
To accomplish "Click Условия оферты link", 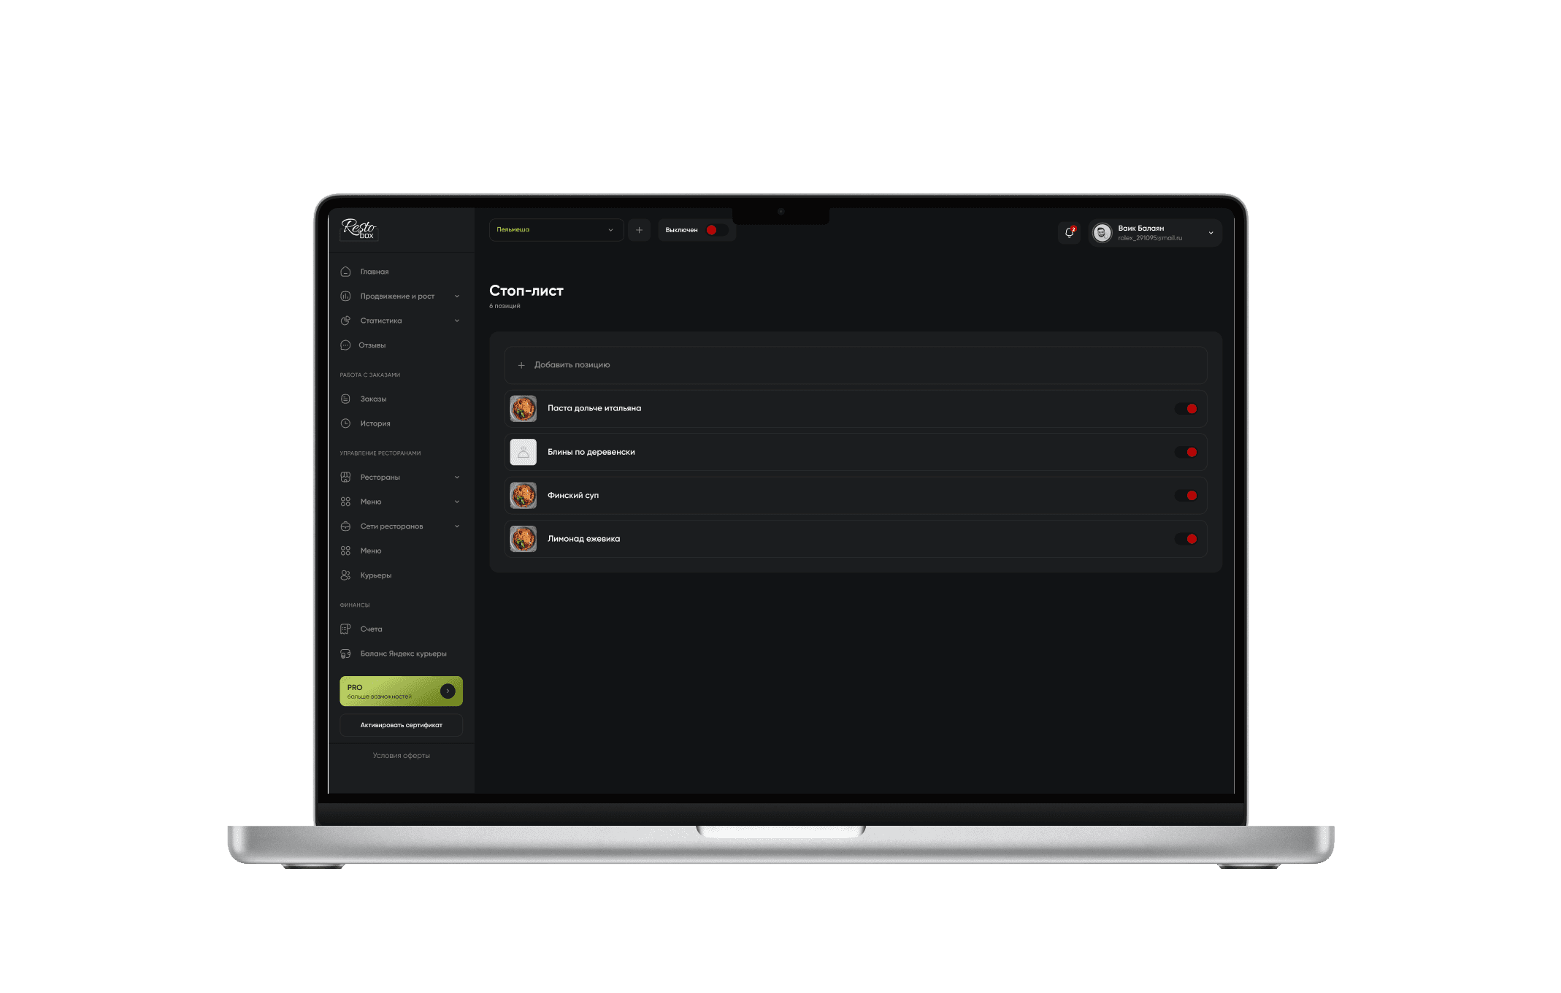I will click(x=398, y=755).
